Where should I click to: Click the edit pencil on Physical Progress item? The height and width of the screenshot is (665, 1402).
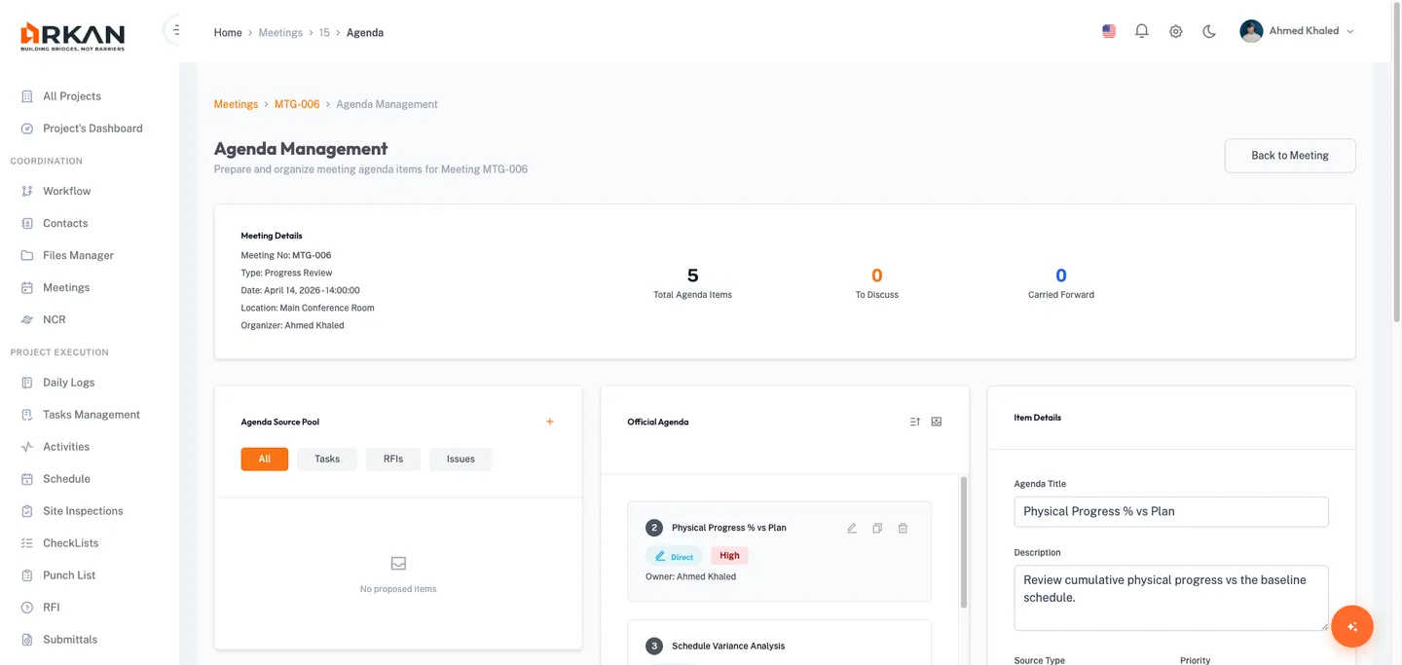tap(852, 528)
